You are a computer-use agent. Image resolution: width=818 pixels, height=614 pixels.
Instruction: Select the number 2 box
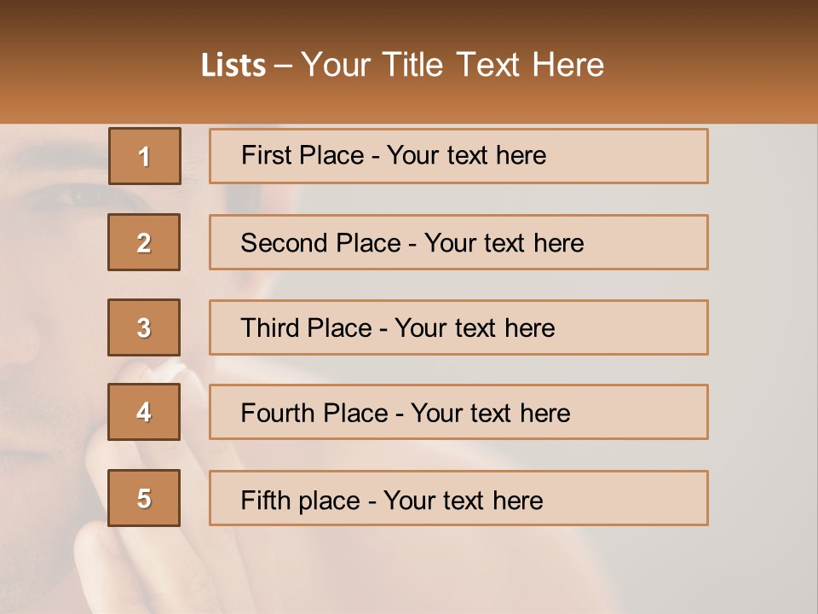[144, 242]
